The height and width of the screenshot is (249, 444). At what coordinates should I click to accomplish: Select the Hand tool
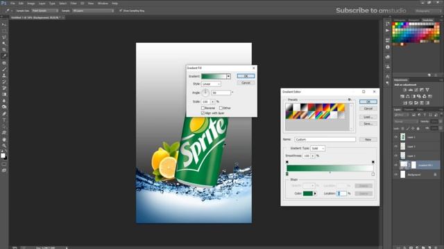click(x=4, y=140)
